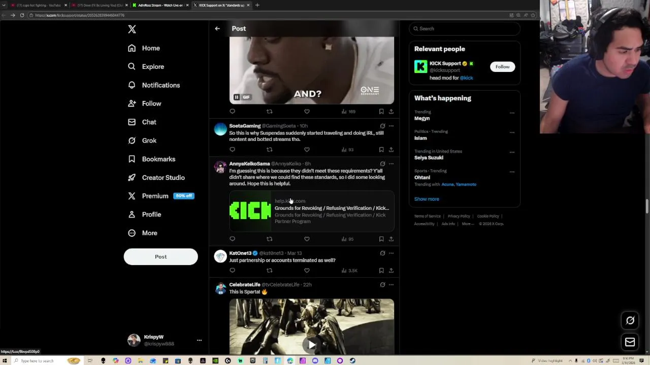Viewport: 650px width, 365px height.
Task: Click Show more under What's happening
Action: click(x=427, y=199)
